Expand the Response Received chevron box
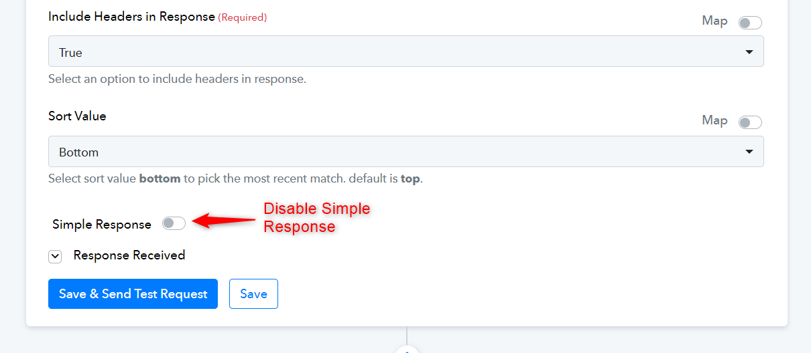 [55, 256]
